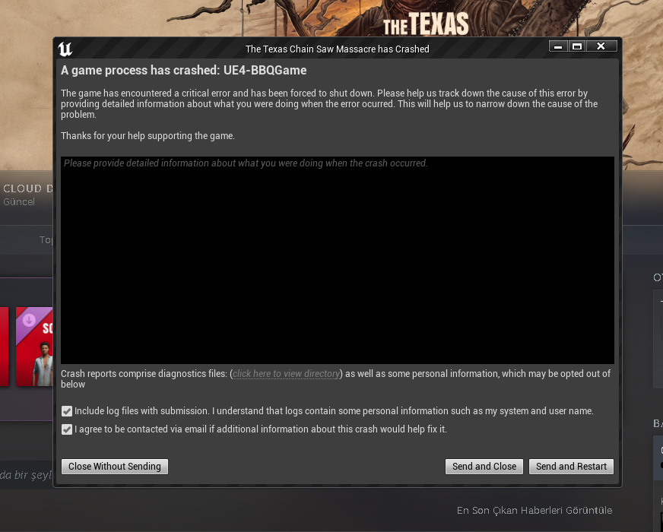Click the Unreal Engine logo icon

coord(65,49)
